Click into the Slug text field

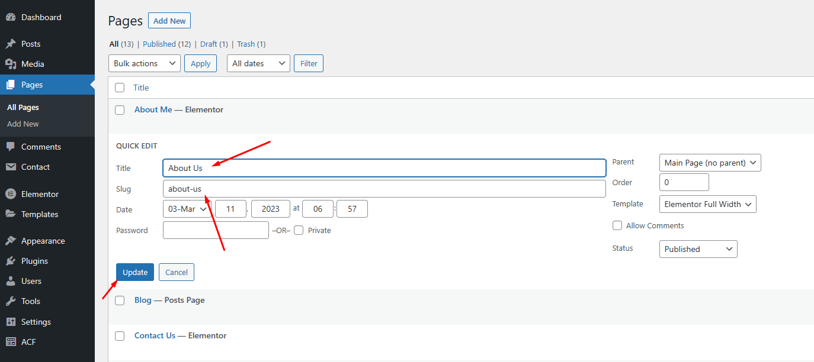coord(384,189)
